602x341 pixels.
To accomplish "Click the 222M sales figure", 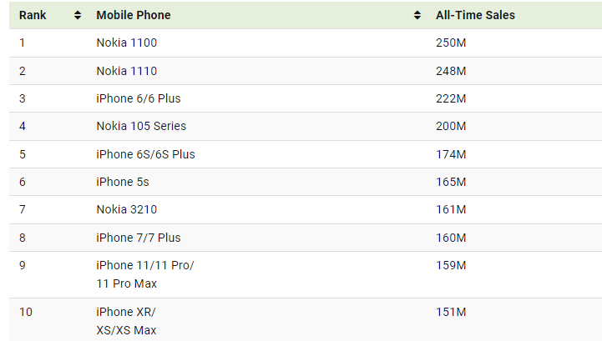I will (451, 98).
